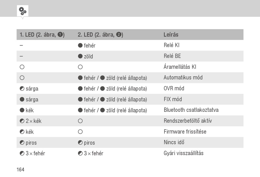Click the filled circle beside fehér in Relé KI row
The width and height of the screenshot is (260, 177).
point(80,45)
